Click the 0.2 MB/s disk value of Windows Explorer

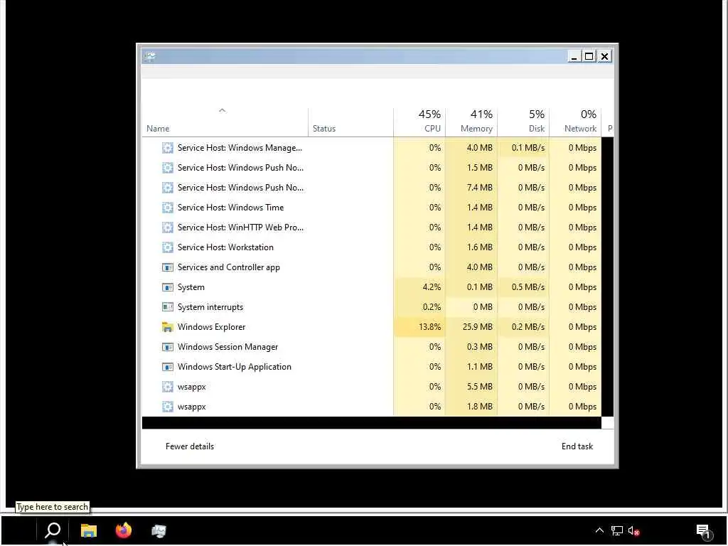pyautogui.click(x=528, y=327)
